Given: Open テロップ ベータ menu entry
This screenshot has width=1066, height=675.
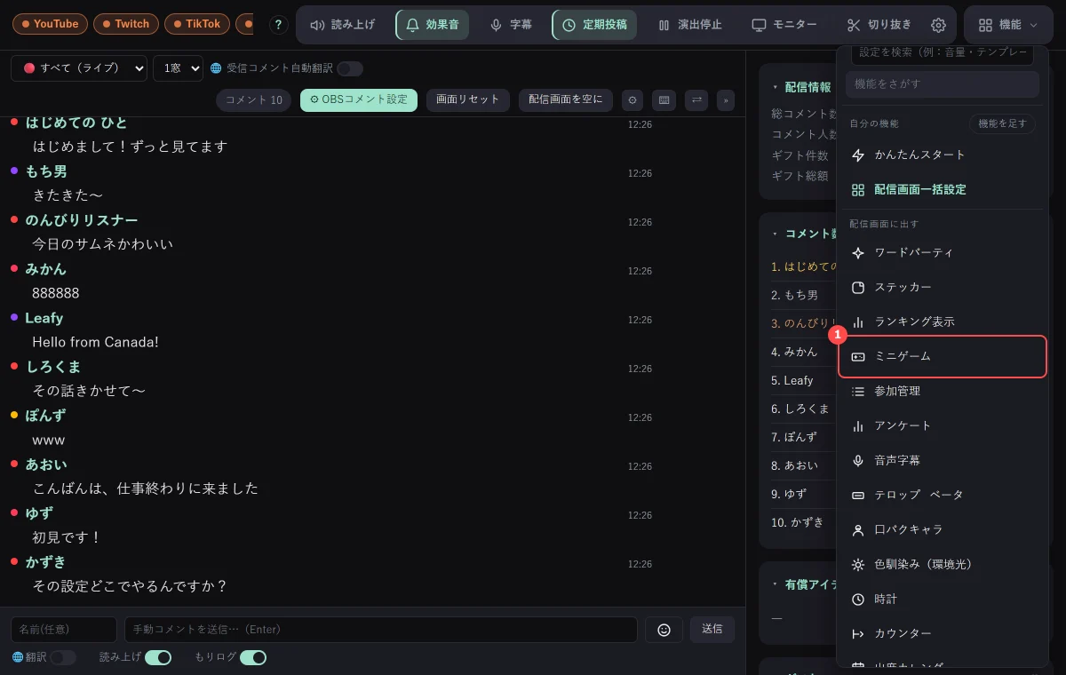Looking at the screenshot, I should click(x=942, y=495).
